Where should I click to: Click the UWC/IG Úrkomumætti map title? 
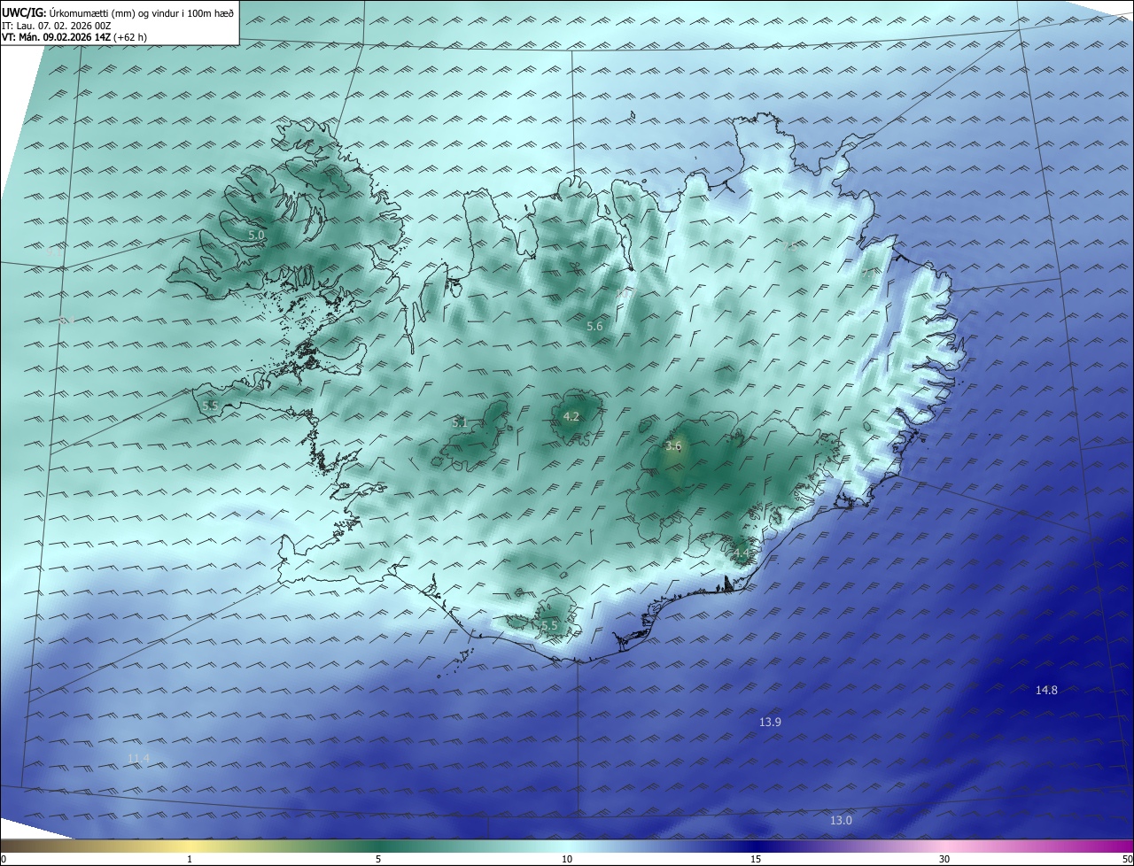click(118, 13)
